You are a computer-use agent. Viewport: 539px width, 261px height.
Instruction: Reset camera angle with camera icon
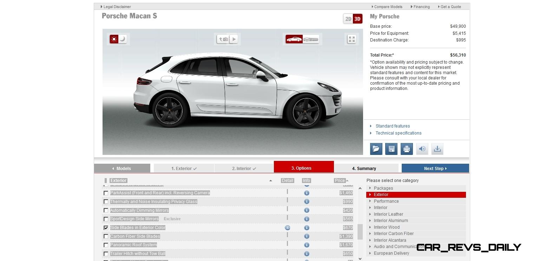pyautogui.click(x=223, y=39)
